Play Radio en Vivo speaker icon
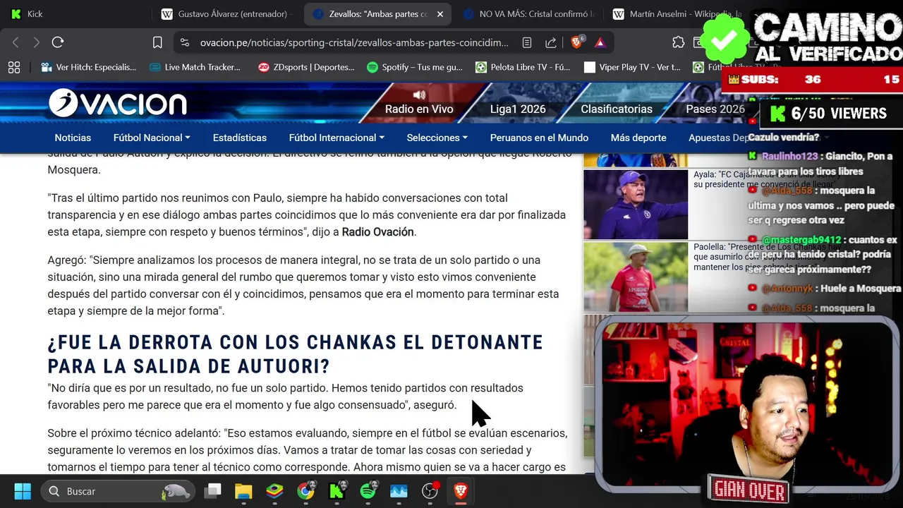 click(x=419, y=95)
